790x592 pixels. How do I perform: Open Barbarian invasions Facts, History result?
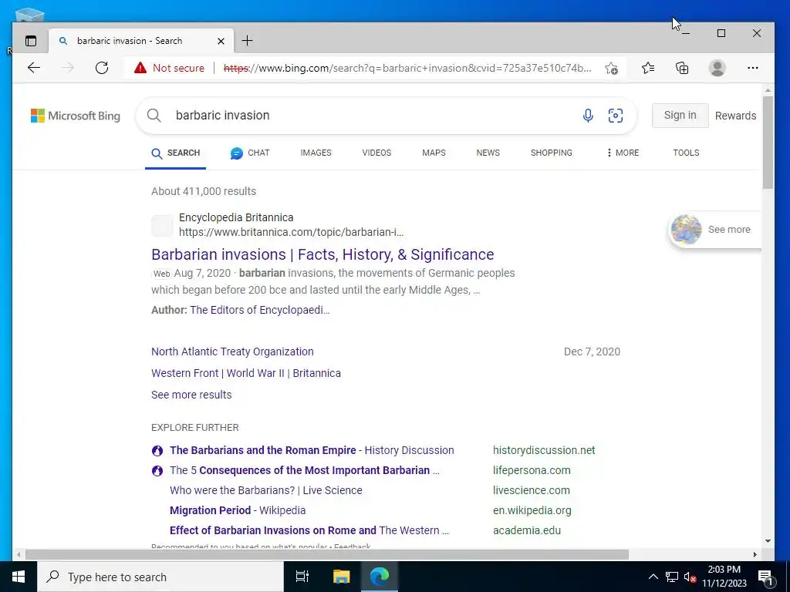pos(322,254)
